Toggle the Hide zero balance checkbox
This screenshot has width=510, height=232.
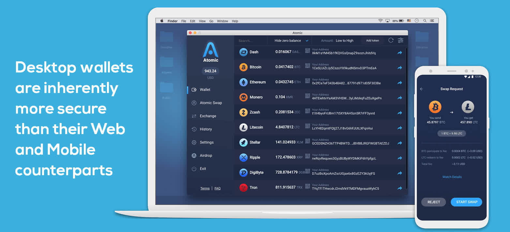tap(307, 41)
